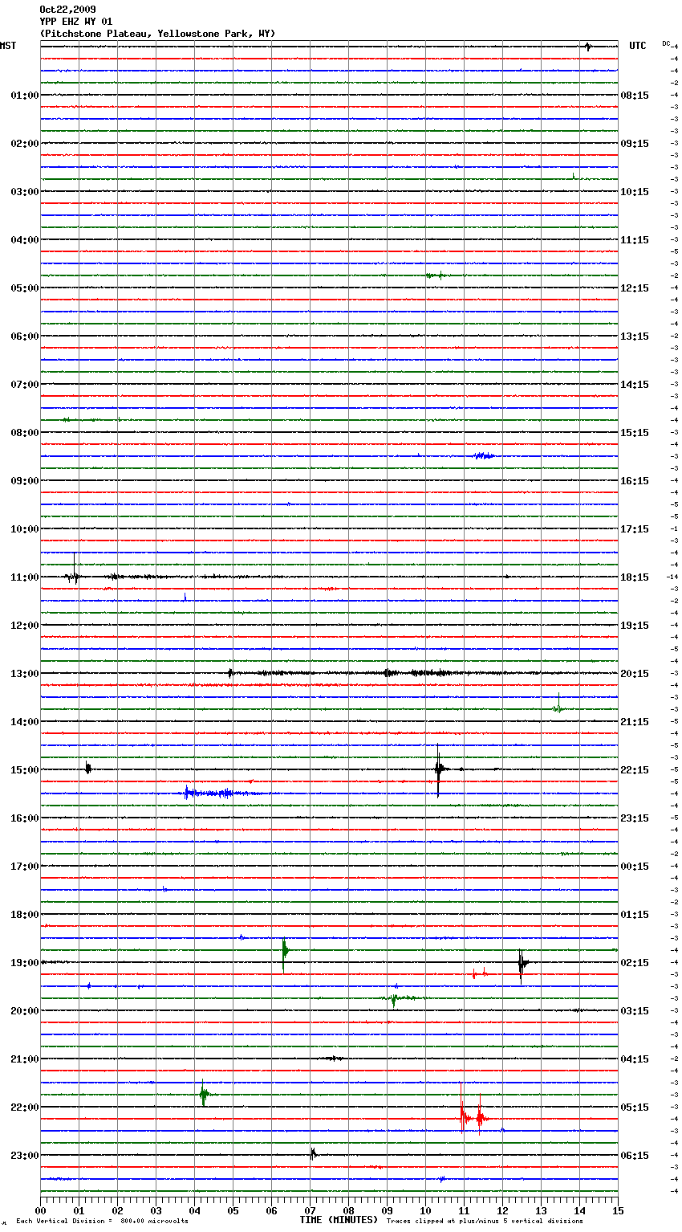Select the 10:00 MST time label
The height and width of the screenshot is (1232, 682).
click(25, 529)
